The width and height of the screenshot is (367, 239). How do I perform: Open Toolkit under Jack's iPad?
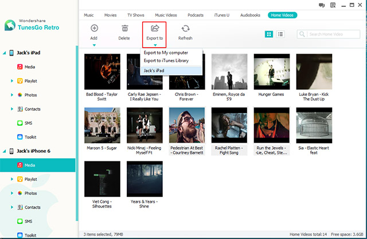click(x=31, y=137)
